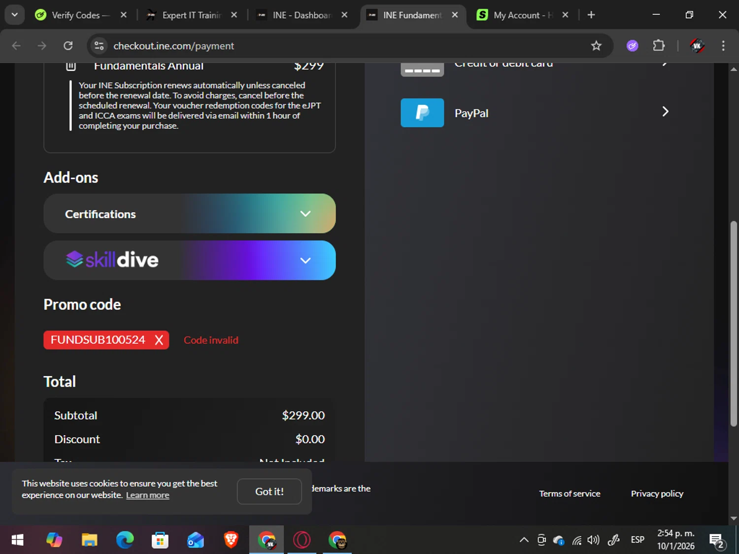Open network settings in system tray
This screenshot has width=739, height=554.
[577, 540]
